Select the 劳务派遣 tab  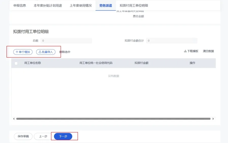click(x=105, y=5)
